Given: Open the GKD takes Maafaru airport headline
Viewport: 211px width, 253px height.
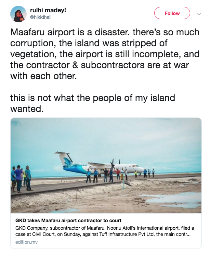Looking at the screenshot, I should click(68, 220).
